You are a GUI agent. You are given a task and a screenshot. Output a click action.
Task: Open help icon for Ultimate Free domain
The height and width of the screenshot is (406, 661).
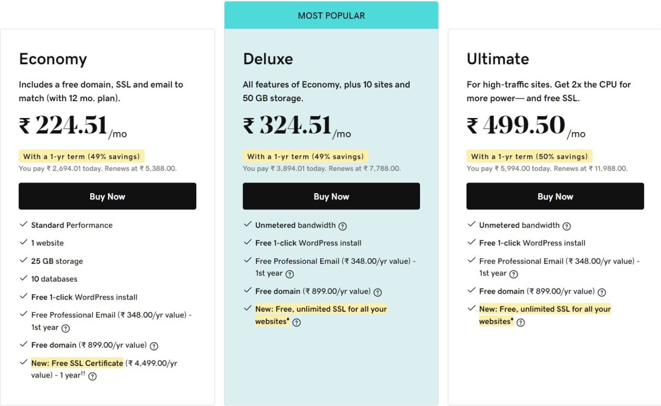click(602, 292)
